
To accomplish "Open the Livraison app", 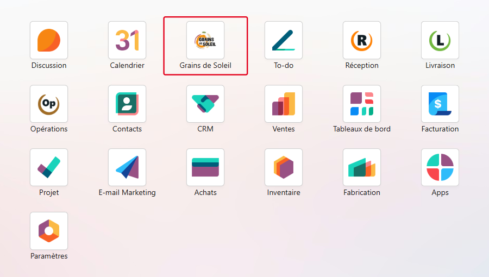I will tap(440, 40).
